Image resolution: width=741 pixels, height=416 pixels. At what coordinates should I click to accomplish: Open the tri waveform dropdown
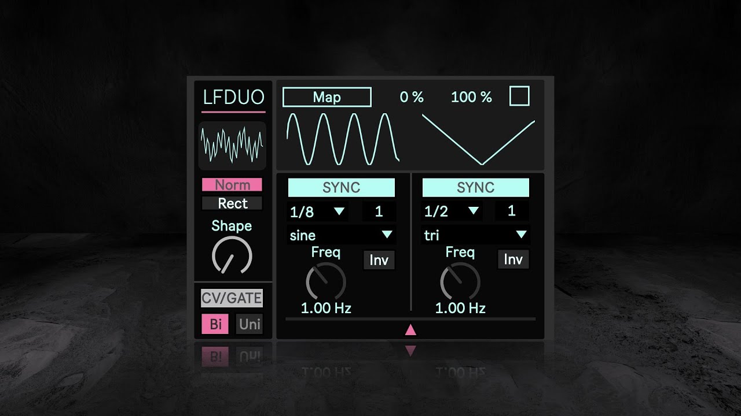tap(475, 235)
